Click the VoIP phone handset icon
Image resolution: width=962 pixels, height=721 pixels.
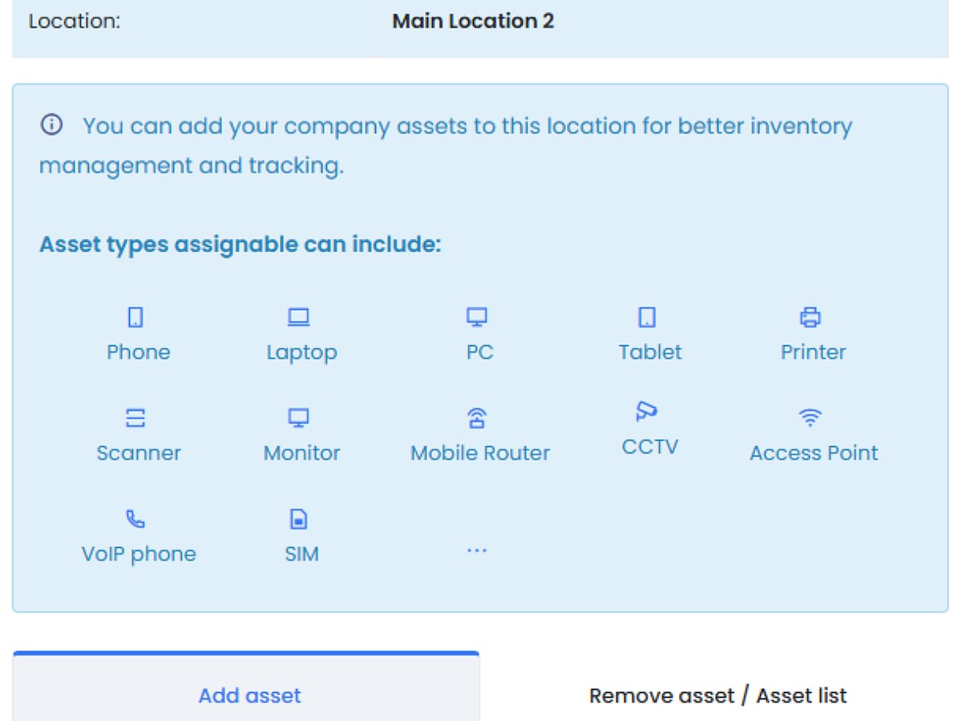coord(136,519)
